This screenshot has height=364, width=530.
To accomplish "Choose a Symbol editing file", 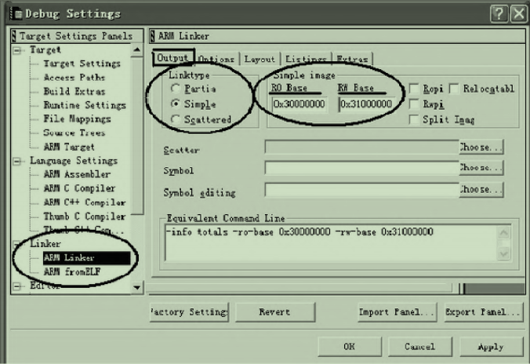I will 481,189.
